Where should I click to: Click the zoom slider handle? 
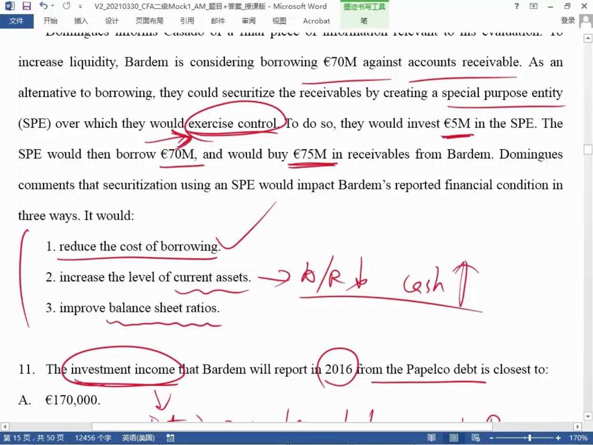coord(530,438)
